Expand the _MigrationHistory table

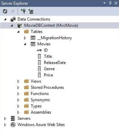(x=25, y=38)
